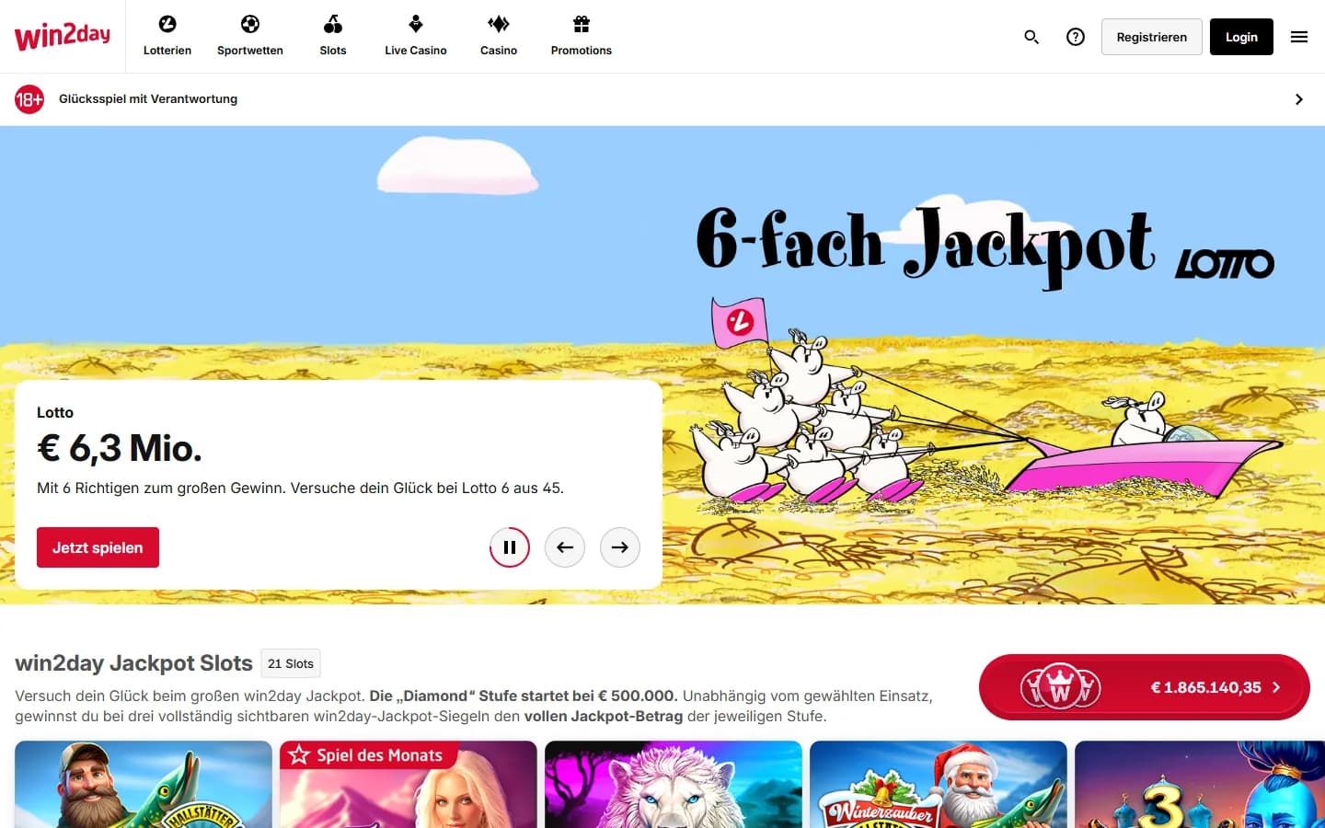The height and width of the screenshot is (828, 1325).
Task: Open the help question mark icon
Action: click(1076, 37)
